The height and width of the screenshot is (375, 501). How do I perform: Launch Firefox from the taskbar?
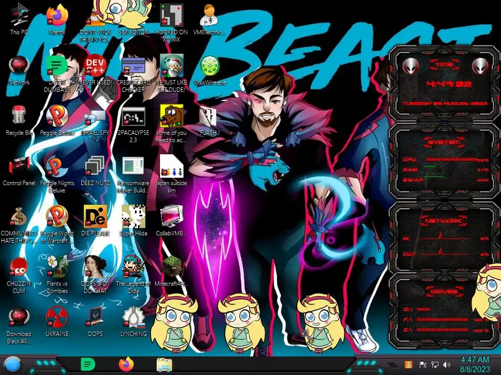(x=126, y=364)
